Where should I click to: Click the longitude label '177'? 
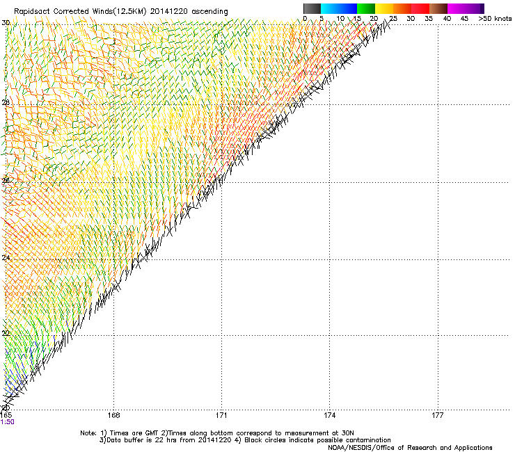point(438,415)
